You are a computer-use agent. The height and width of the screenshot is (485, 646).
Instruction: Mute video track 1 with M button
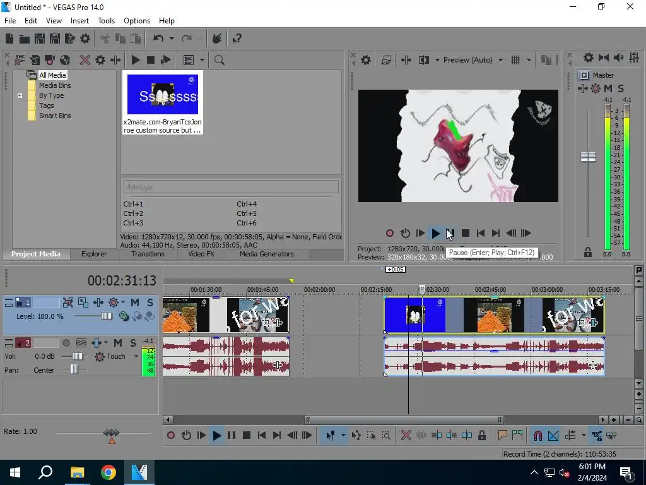point(135,302)
